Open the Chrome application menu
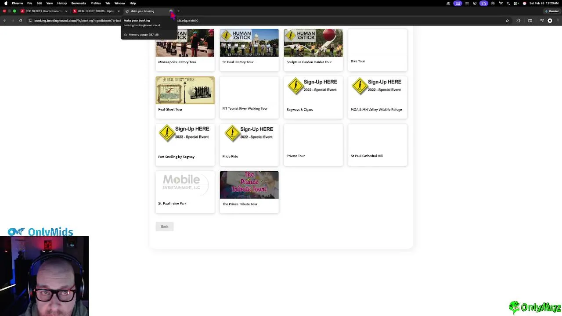The image size is (562, 316). (17, 3)
